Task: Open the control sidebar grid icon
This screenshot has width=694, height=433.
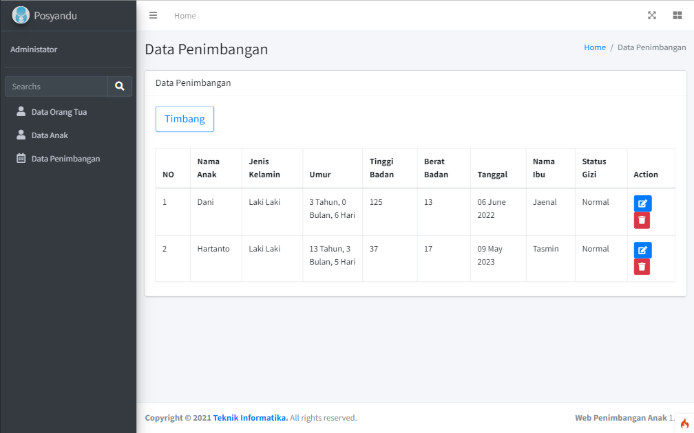Action: [x=677, y=16]
